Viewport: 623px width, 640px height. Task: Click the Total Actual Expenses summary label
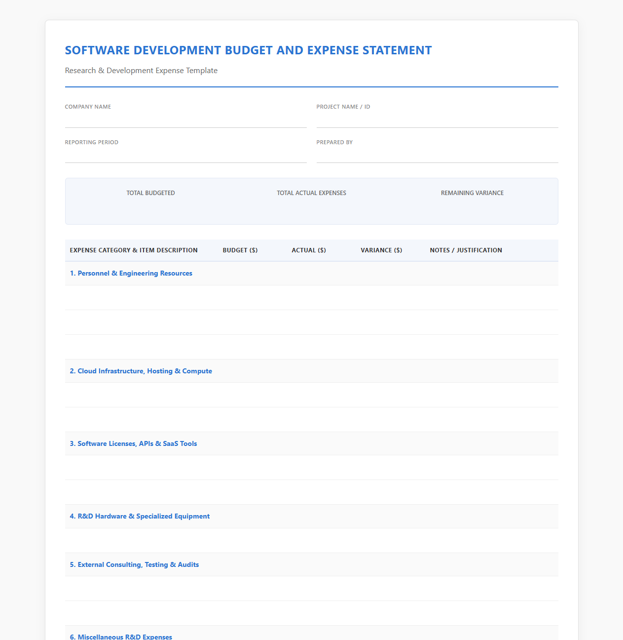click(x=311, y=193)
